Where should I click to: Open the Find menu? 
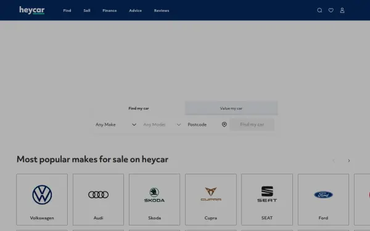click(x=67, y=10)
